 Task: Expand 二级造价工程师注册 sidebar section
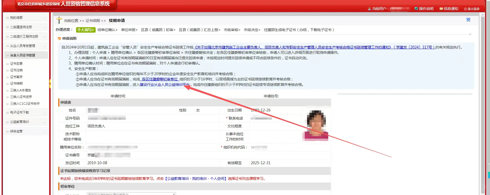pos(26,37)
